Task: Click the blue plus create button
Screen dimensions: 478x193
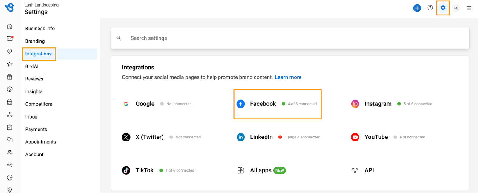Action: point(417,8)
